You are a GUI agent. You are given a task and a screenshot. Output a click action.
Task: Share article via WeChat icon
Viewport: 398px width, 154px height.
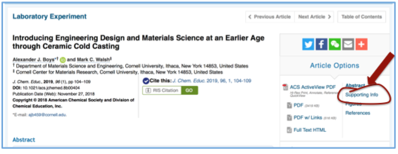pyautogui.click(x=335, y=45)
